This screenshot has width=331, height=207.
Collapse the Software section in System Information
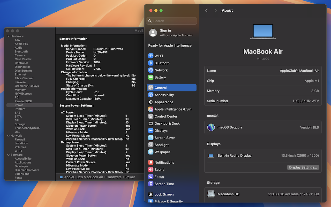click(x=8, y=155)
